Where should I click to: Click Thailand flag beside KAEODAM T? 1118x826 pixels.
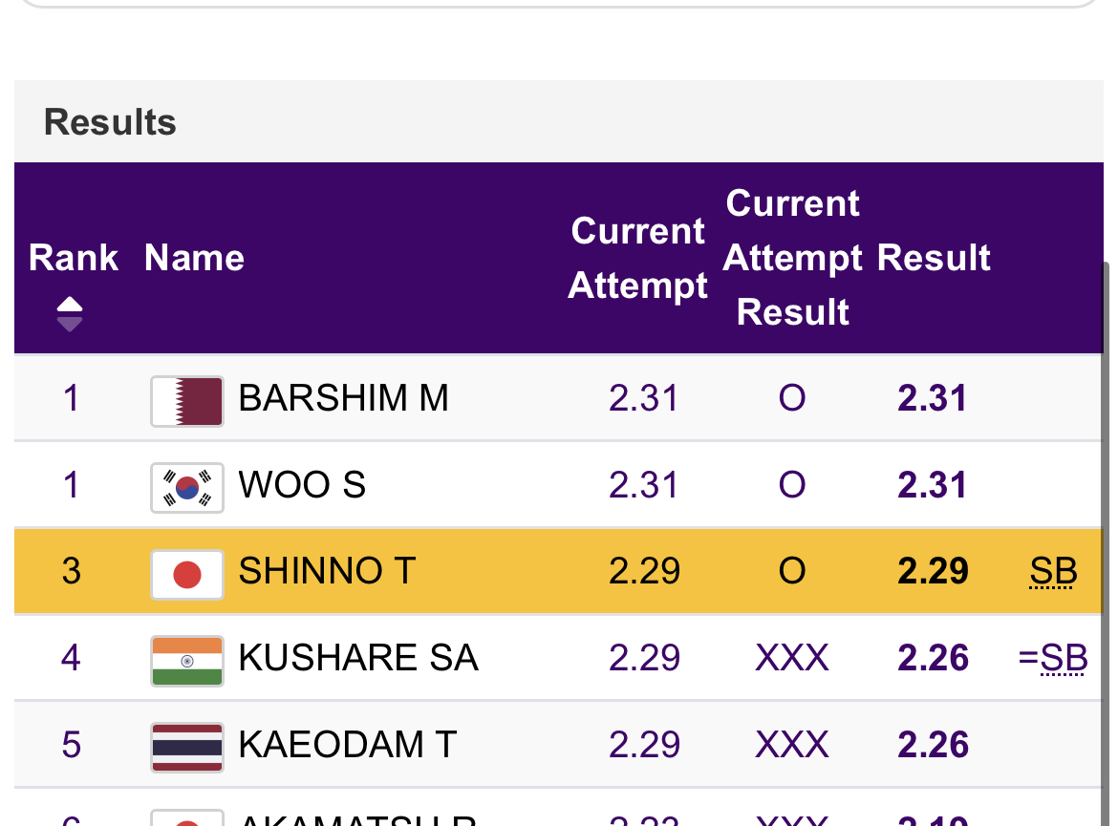[187, 747]
